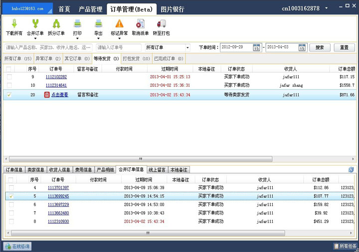Open 在线咨询 online consultation
The image size is (359, 252).
coord(17,247)
